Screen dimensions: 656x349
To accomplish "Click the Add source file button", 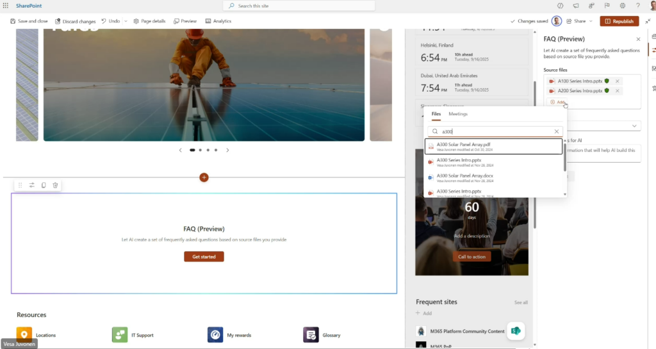I will tap(558, 102).
